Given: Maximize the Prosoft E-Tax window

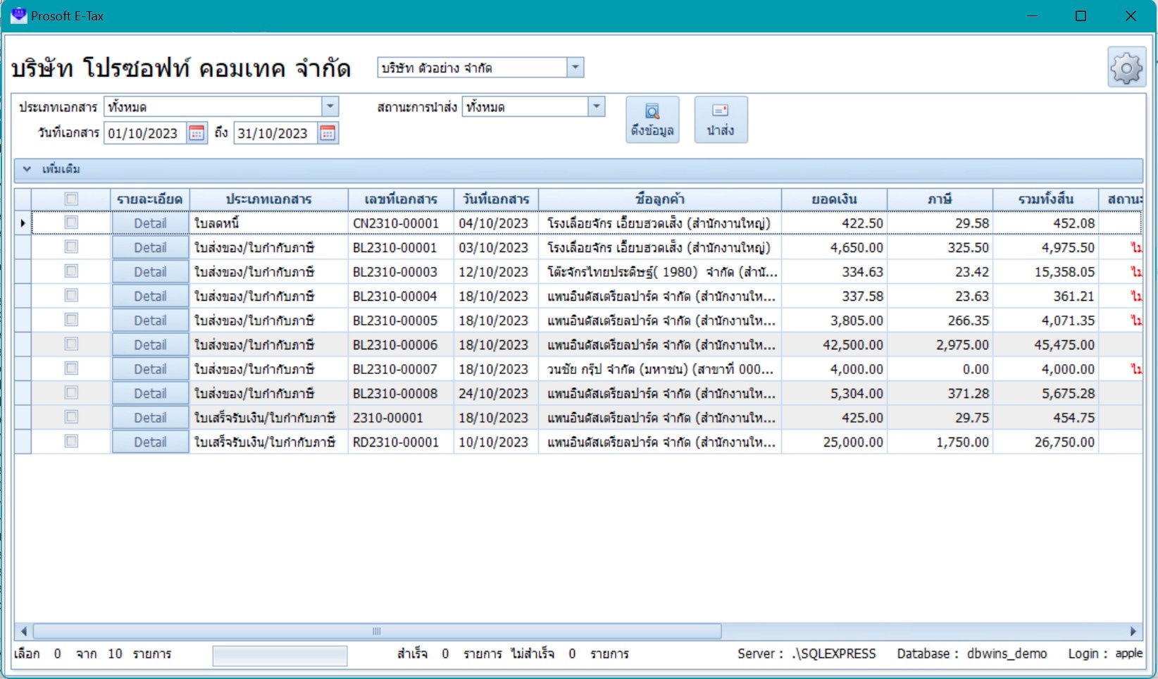Looking at the screenshot, I should click(1081, 15).
